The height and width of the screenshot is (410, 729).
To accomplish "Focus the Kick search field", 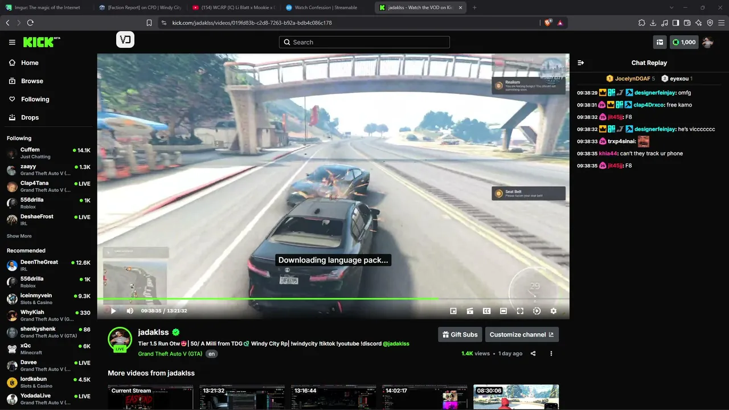I will [x=364, y=42].
